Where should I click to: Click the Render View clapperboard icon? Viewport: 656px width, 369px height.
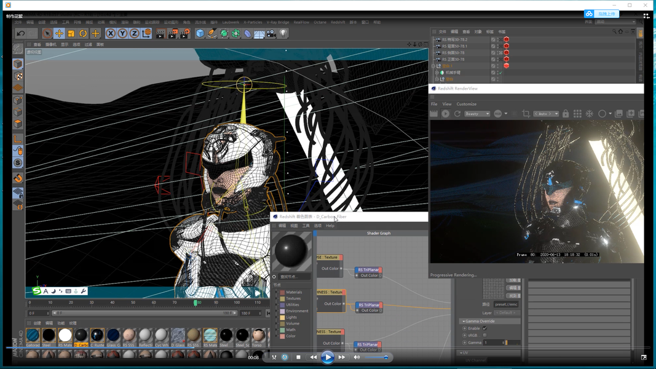pos(160,33)
